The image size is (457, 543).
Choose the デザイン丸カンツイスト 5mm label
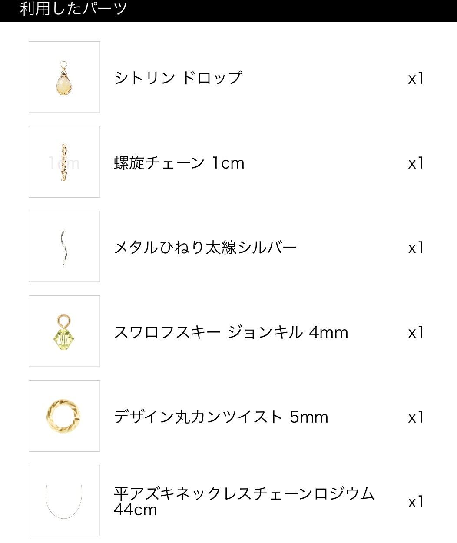tap(221, 417)
